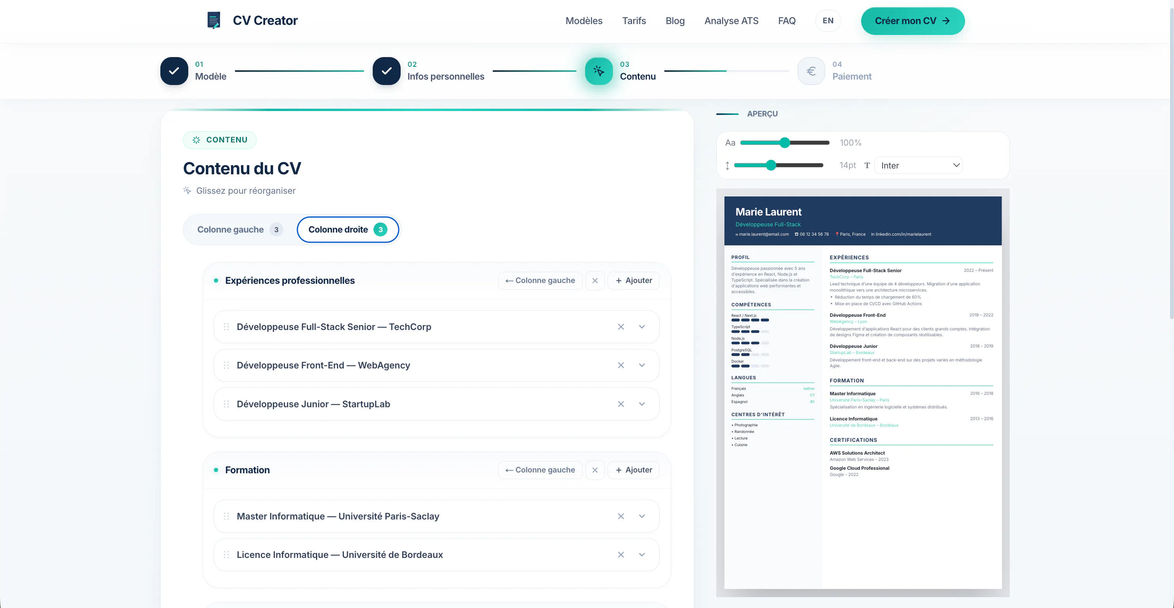This screenshot has width=1174, height=608.
Task: Delete Licence Informatique — Université de Bordeaux entry
Action: (x=621, y=555)
